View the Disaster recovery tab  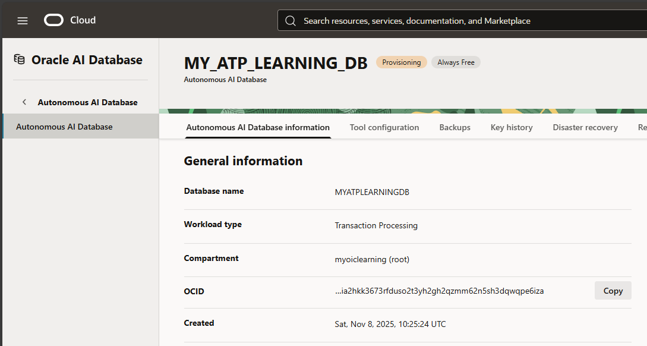pos(585,127)
